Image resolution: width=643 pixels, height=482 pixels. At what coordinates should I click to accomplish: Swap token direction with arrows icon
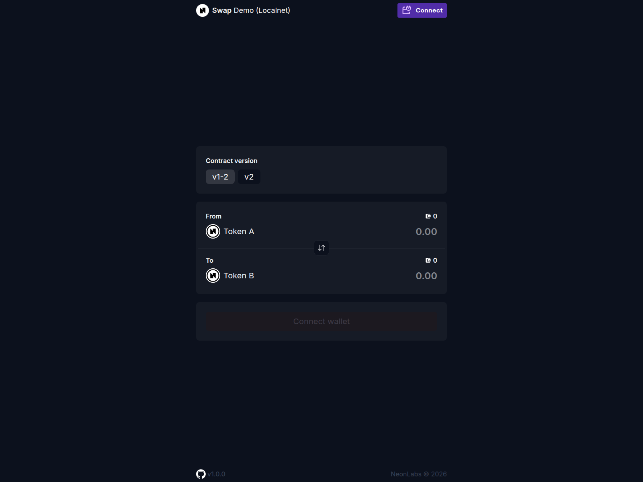321,248
